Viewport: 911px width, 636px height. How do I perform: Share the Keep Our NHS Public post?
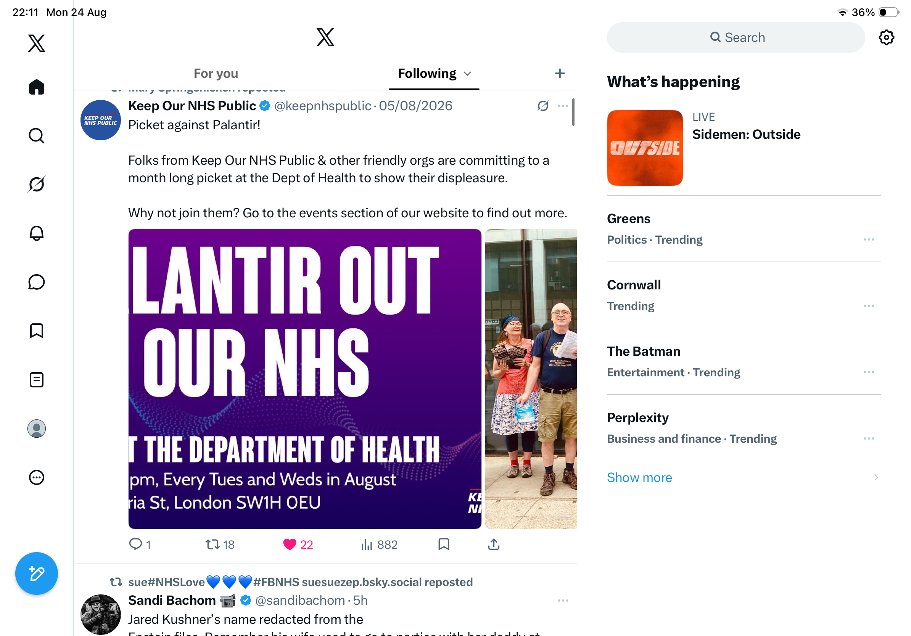click(494, 544)
